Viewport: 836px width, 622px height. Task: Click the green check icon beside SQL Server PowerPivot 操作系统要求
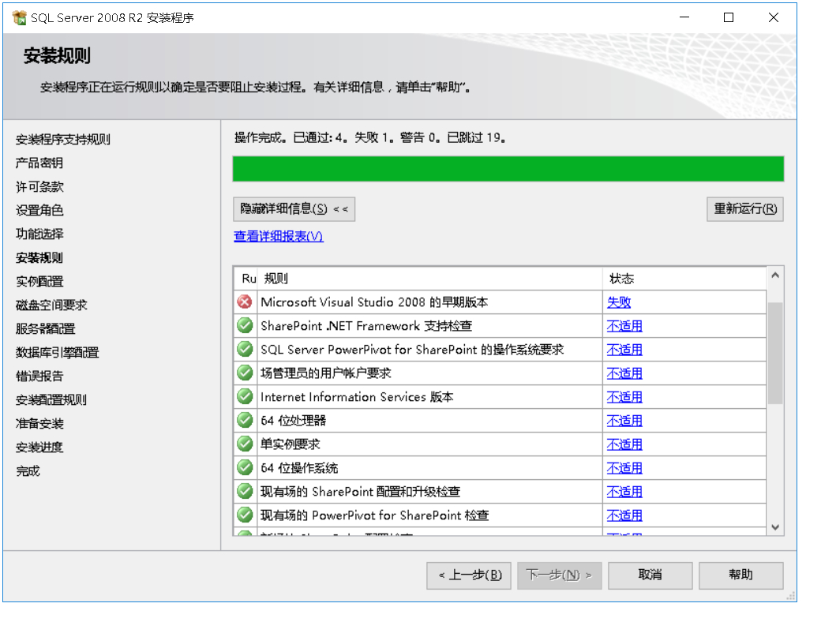[245, 350]
